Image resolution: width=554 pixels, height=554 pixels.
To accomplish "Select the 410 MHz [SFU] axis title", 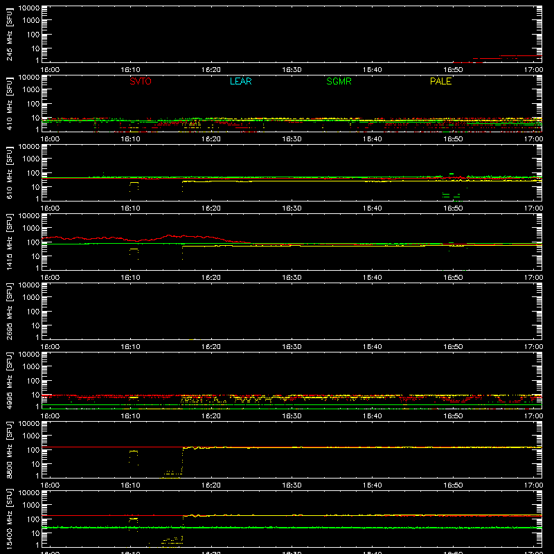I will click(x=9, y=103).
